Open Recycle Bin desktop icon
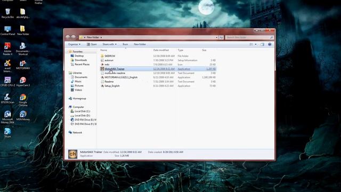The height and width of the screenshot is (192, 341). click(7, 13)
